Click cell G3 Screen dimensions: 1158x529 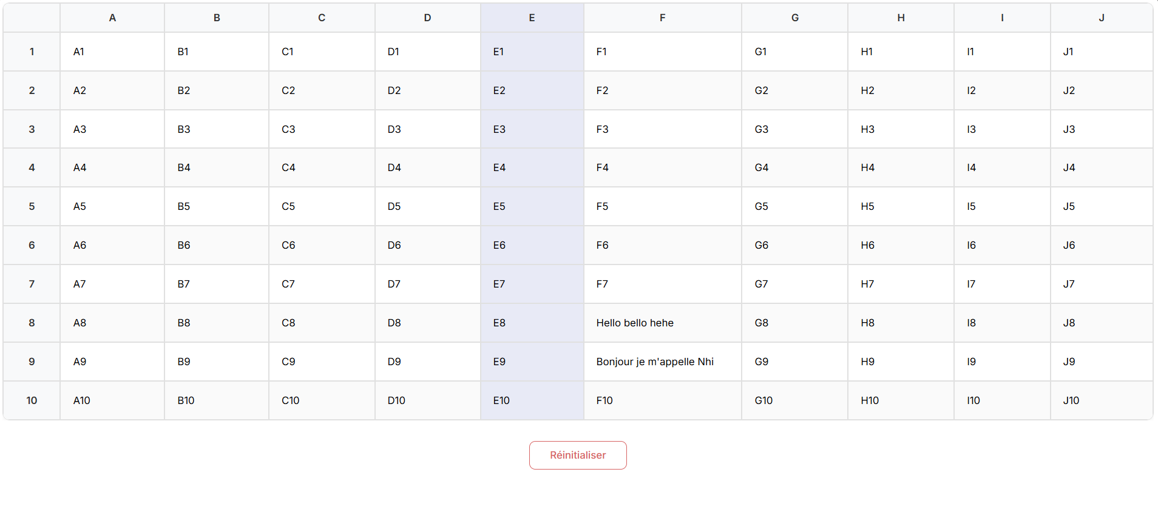coord(794,129)
